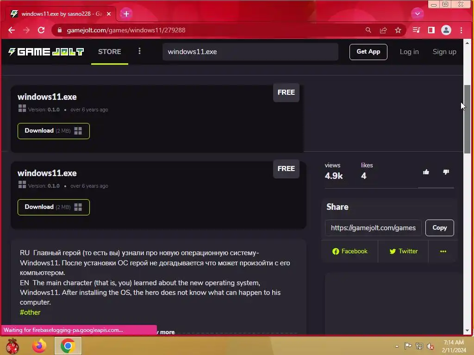Select the gamejolt.com share URL field
474x355 pixels.
[x=373, y=227]
